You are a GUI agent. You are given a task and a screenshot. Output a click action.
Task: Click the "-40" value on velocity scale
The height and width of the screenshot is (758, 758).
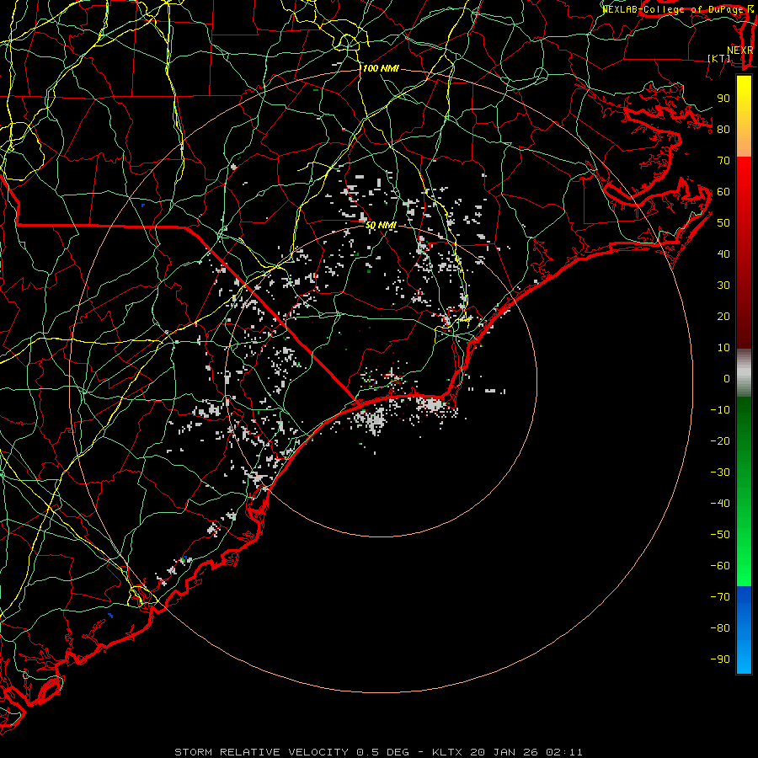[x=720, y=504]
